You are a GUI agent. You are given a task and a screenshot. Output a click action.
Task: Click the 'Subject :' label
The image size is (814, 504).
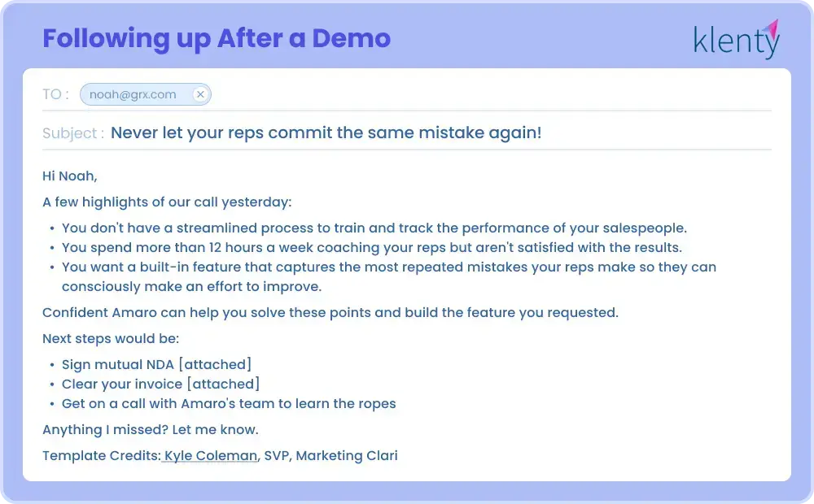tap(73, 133)
